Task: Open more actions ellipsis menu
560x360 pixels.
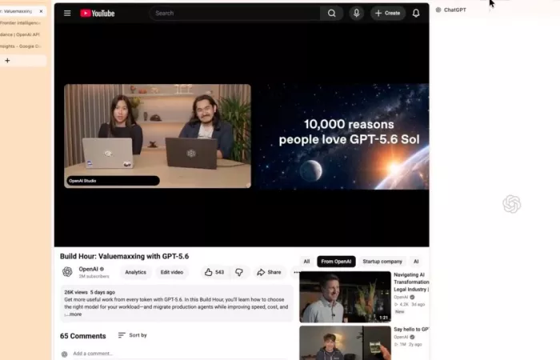Action: [296, 272]
